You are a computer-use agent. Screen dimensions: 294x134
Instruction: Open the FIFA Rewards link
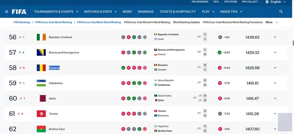coord(200,2)
